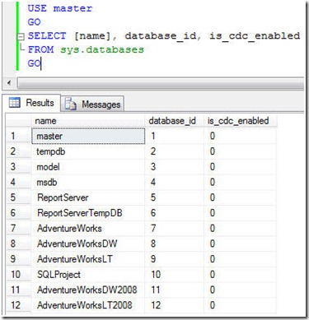Click the Messages tab document icon
The width and height of the screenshot is (309, 320).
pos(70,104)
